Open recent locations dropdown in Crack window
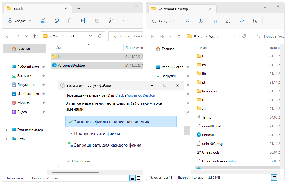Image resolution: width=287 pixels, height=183 pixels. click(26, 36)
